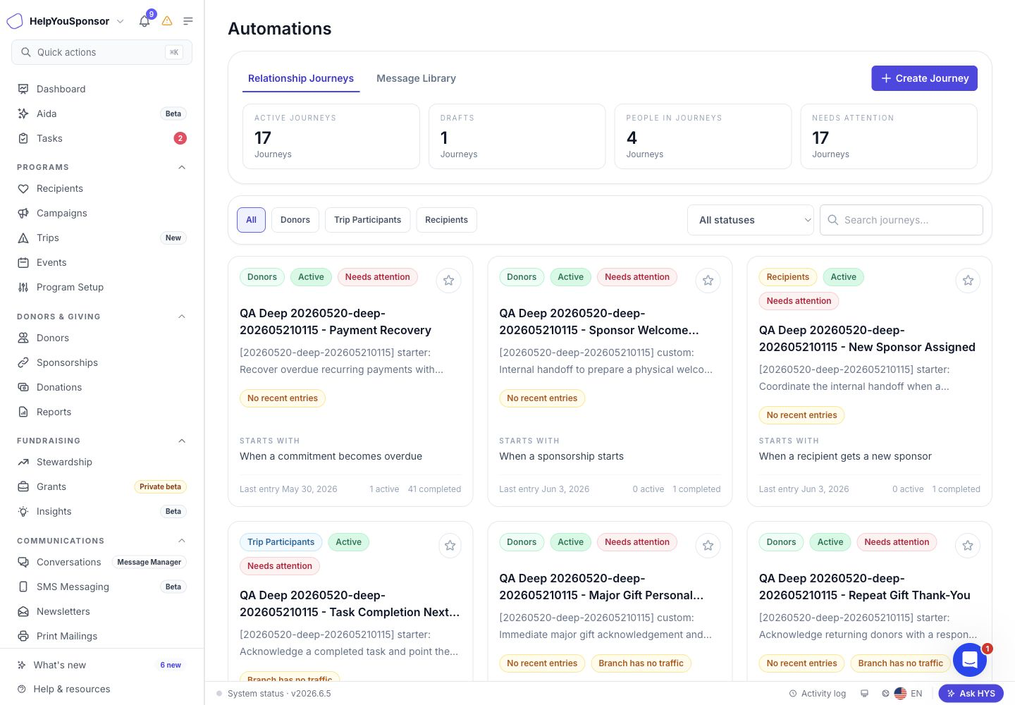Filter journeys by Donors
Image resolution: width=1015 pixels, height=705 pixels.
pos(295,220)
